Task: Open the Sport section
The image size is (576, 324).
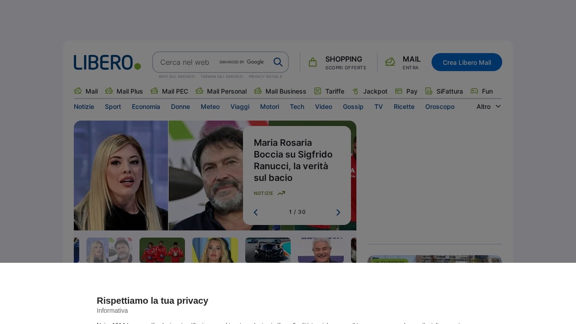Action: click(113, 107)
